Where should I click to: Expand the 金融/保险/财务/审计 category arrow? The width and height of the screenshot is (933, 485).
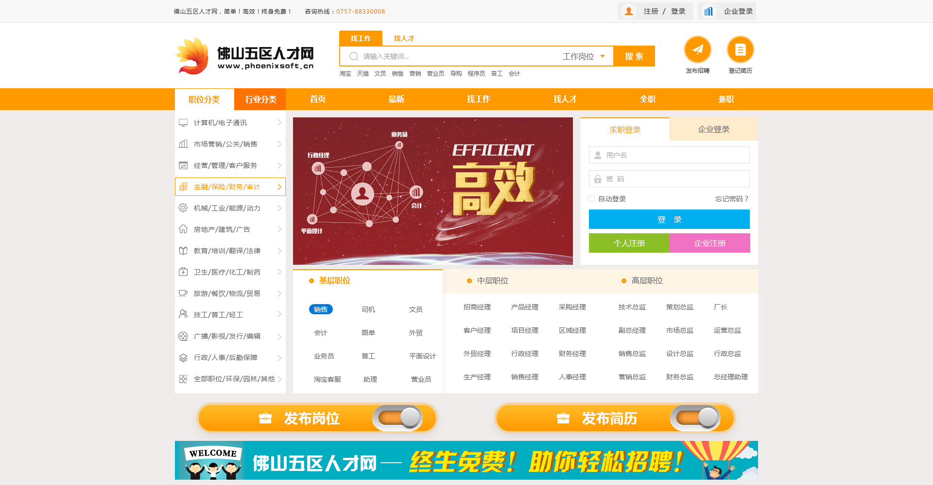279,187
